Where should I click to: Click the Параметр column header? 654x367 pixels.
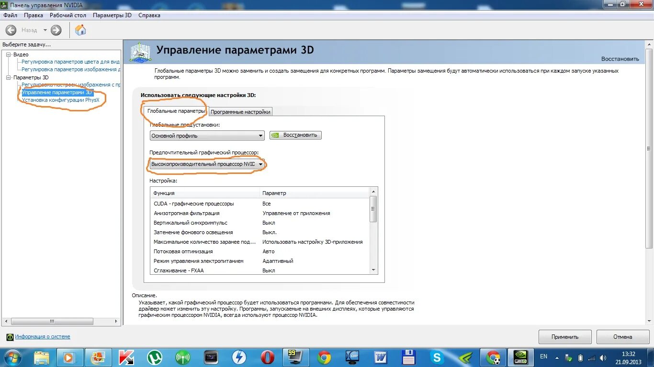click(315, 193)
